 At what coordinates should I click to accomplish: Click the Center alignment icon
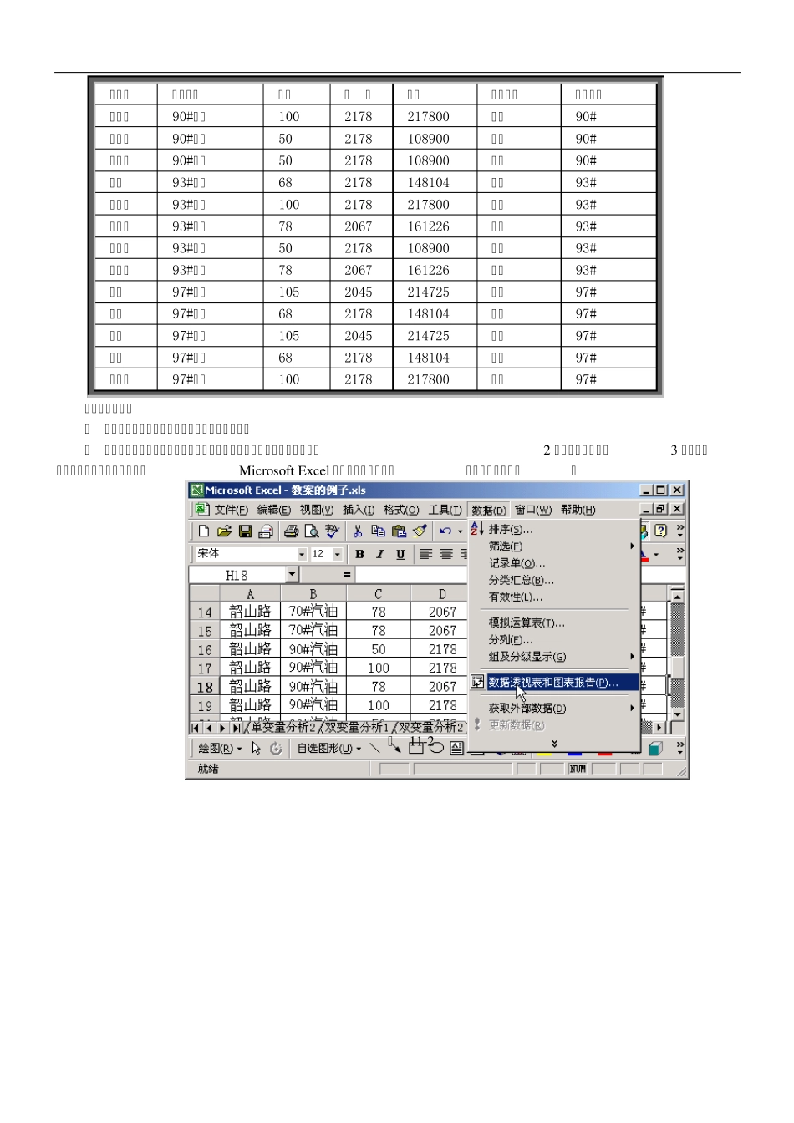click(x=446, y=554)
